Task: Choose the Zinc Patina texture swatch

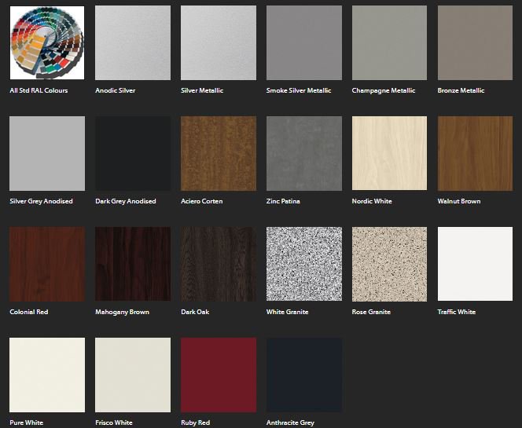Action: pos(304,153)
